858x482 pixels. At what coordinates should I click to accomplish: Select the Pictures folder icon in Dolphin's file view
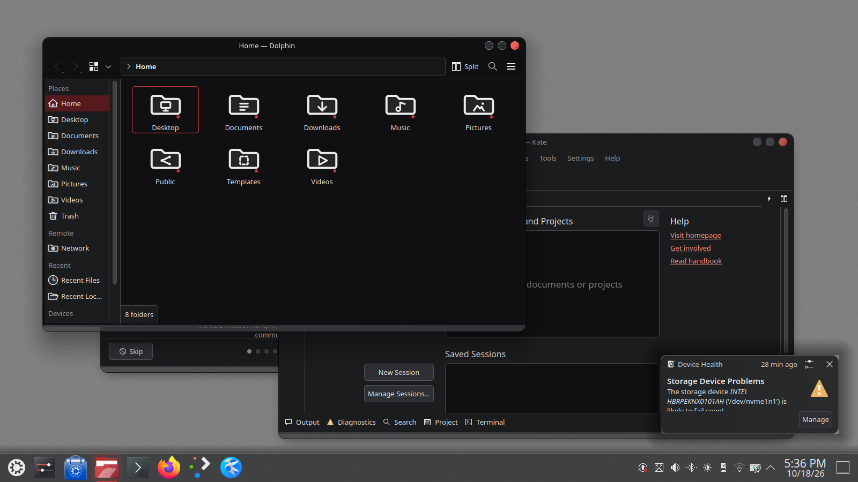coord(479,106)
